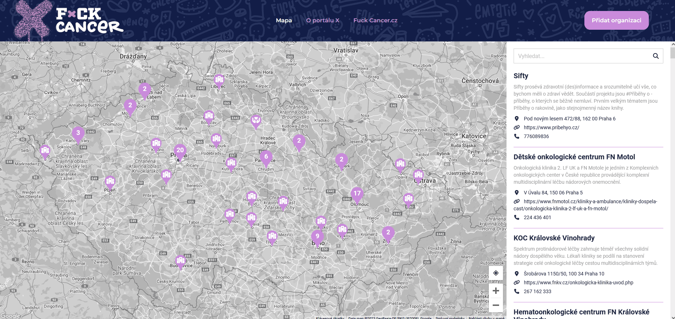Click the Fuck Cancer logo
The image size is (675, 319).
point(69,20)
